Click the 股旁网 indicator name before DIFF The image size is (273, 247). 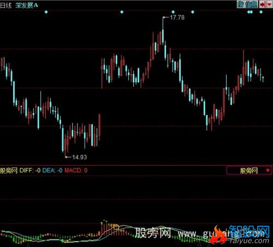click(x=9, y=171)
